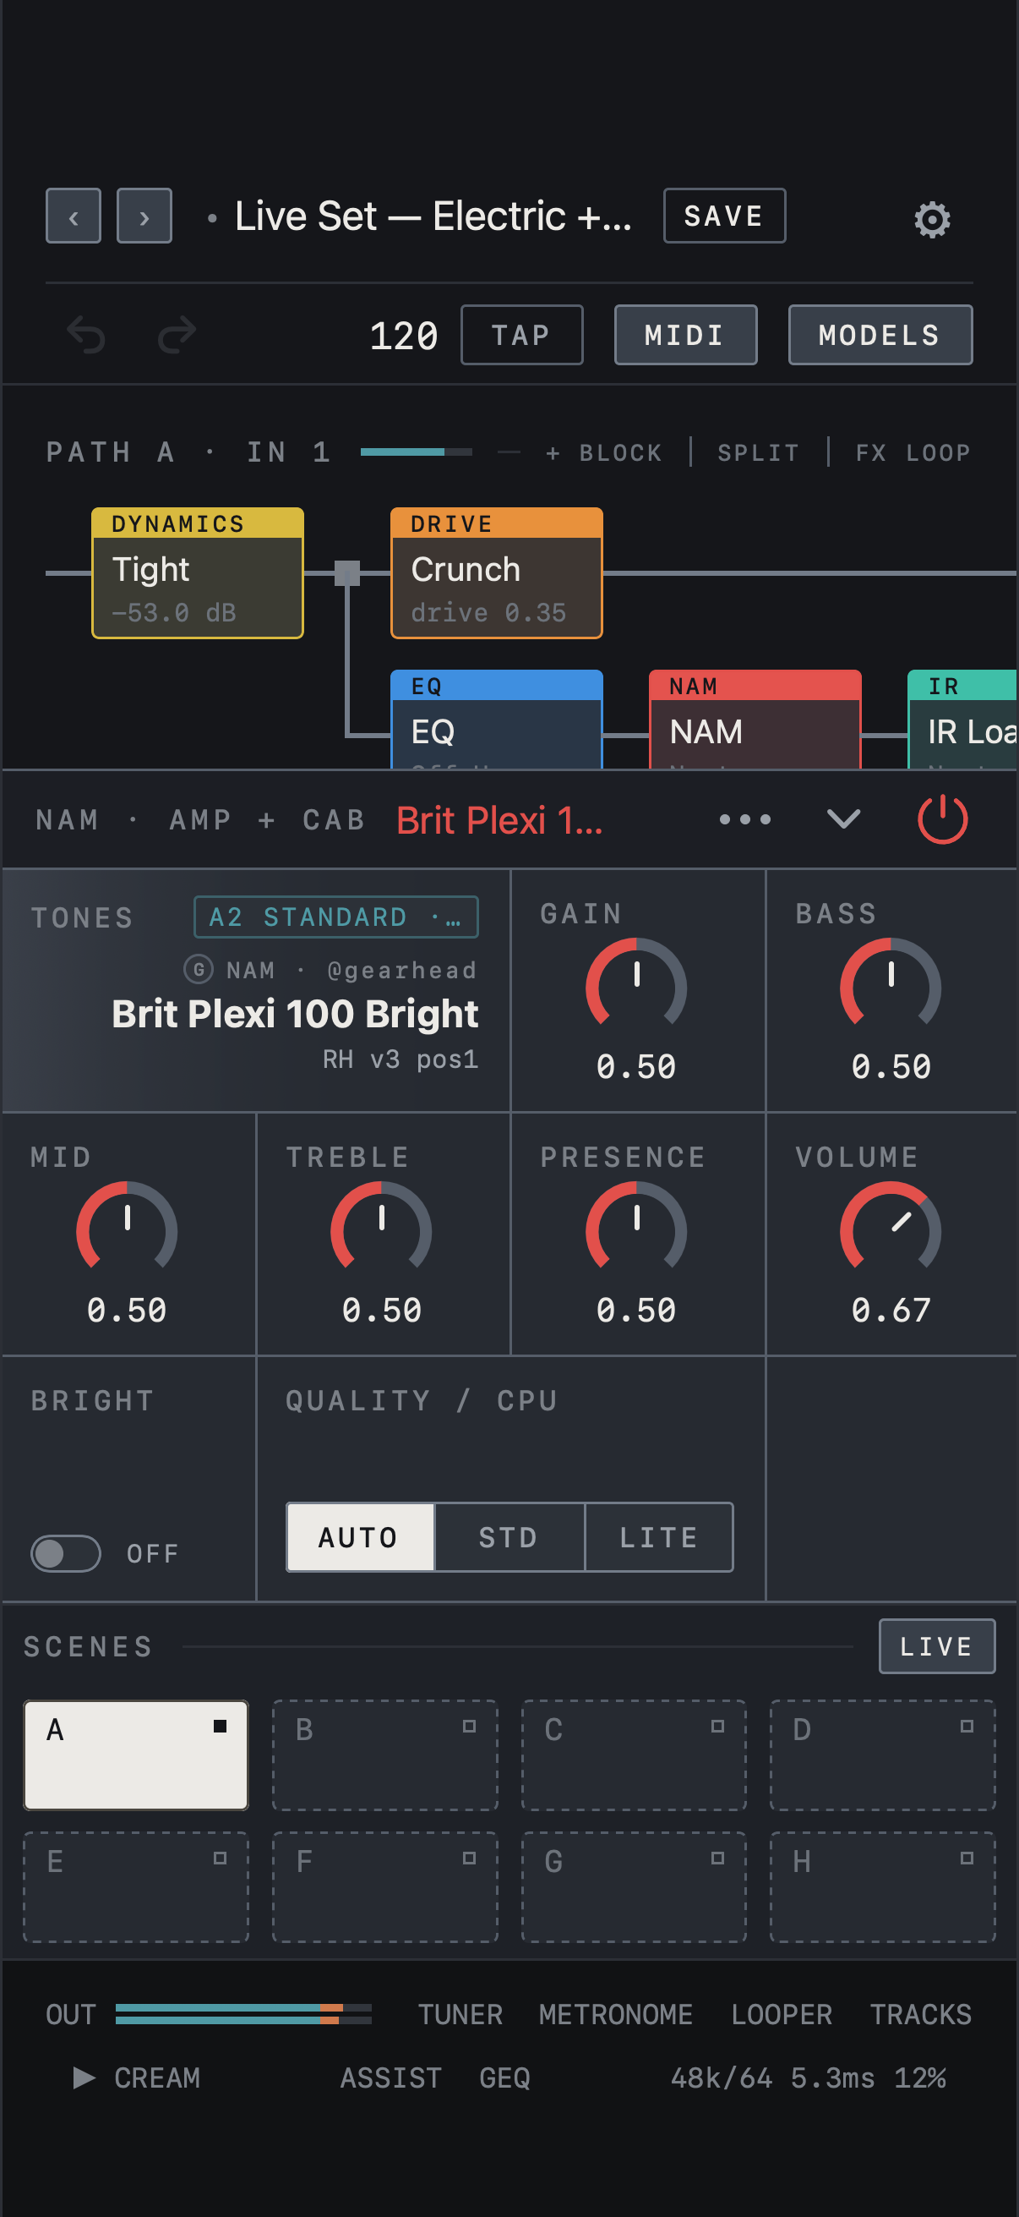Open the TUNER tab

click(460, 2015)
